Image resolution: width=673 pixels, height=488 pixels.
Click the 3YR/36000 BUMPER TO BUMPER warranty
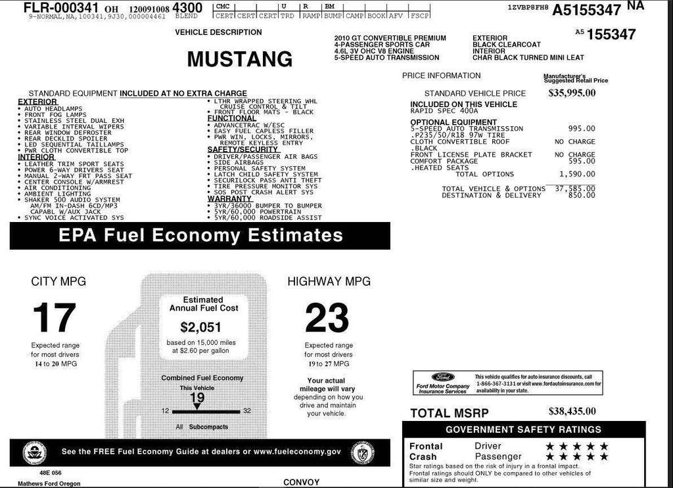point(268,206)
